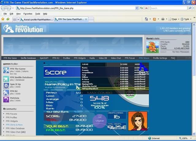Open the Favorites menu
Image resolution: width=196 pixels, height=141 pixels.
[x=28, y=14]
